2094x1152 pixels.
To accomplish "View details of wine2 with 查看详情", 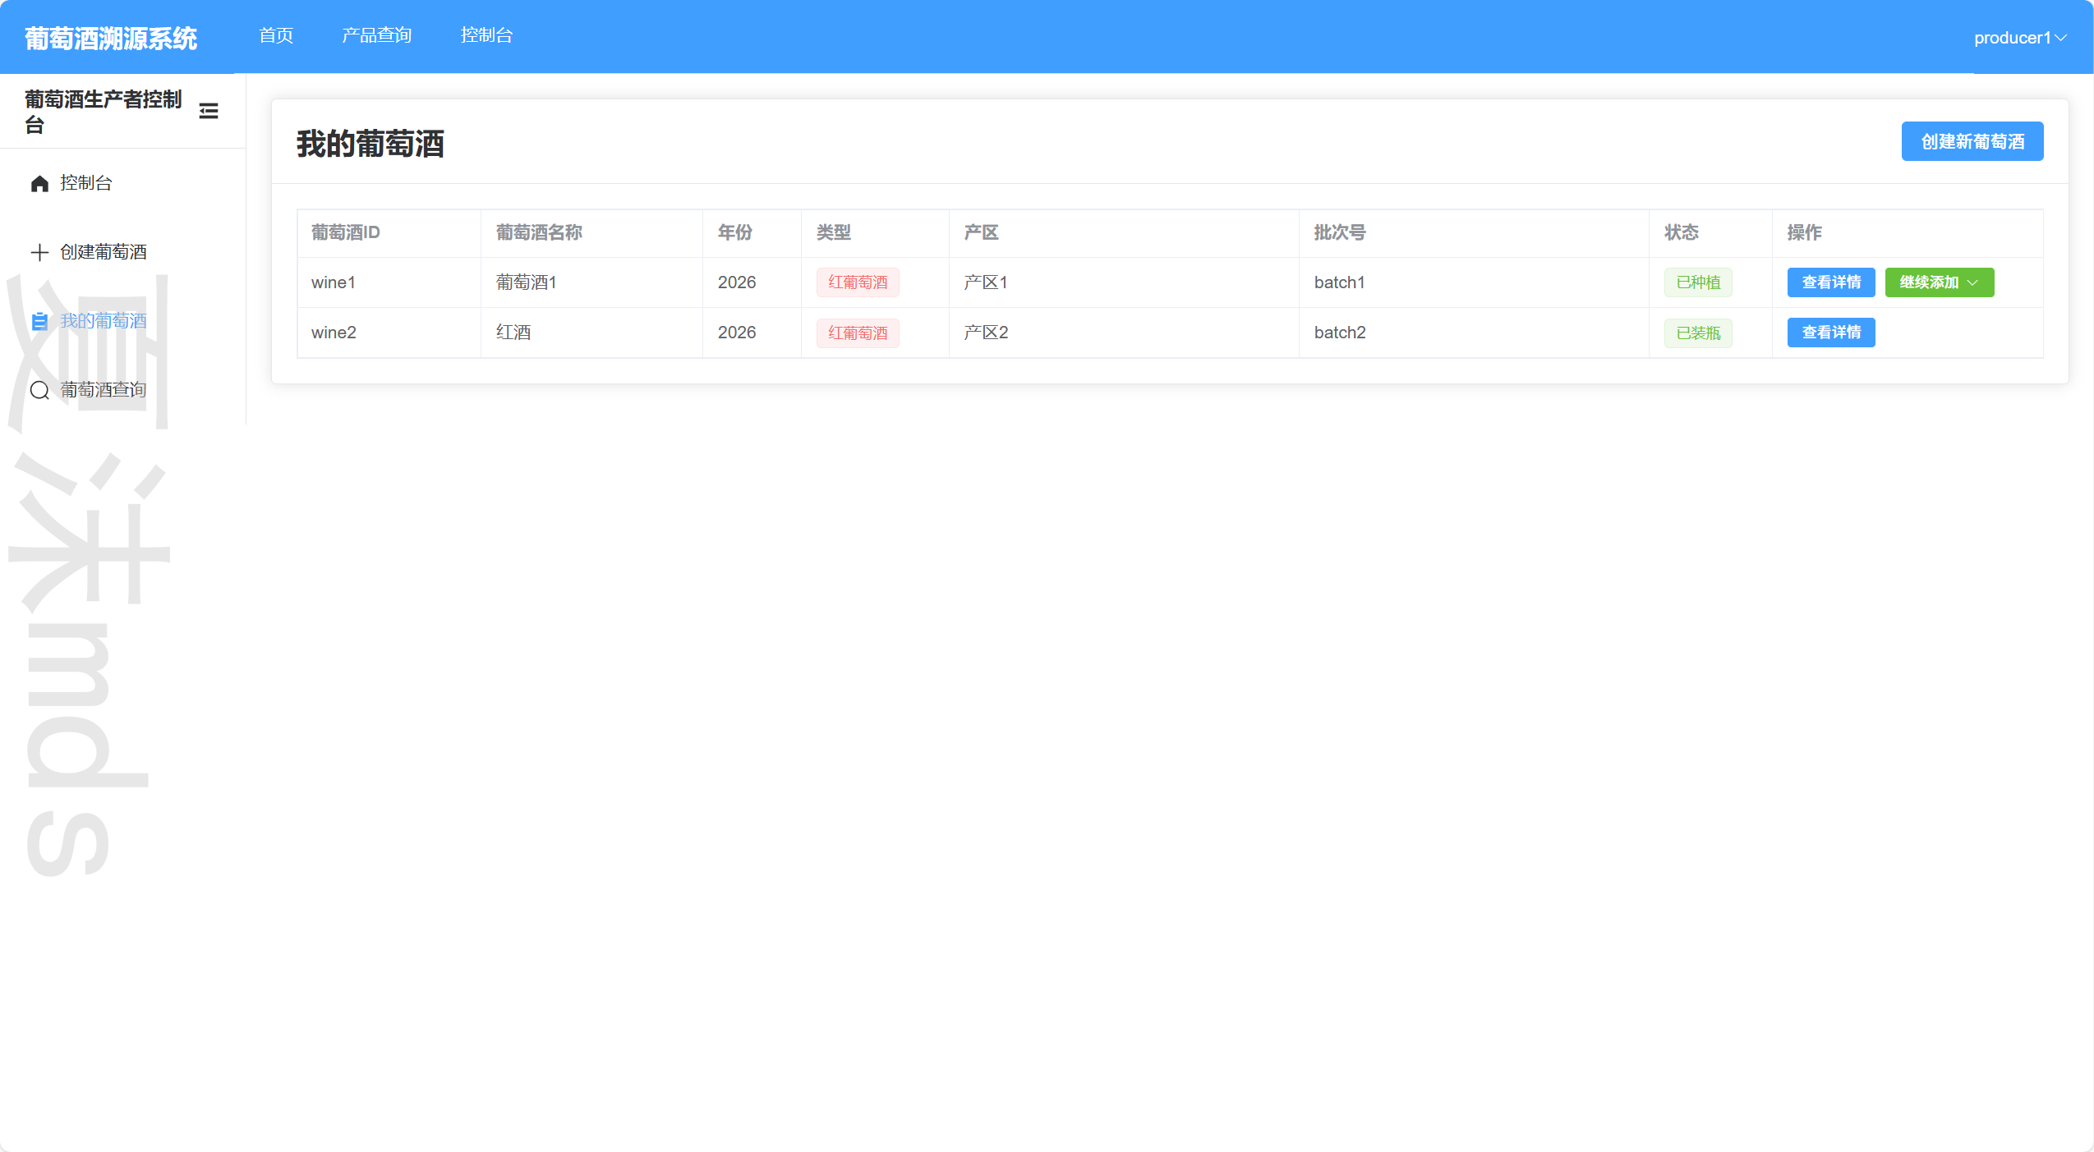I will coord(1830,333).
